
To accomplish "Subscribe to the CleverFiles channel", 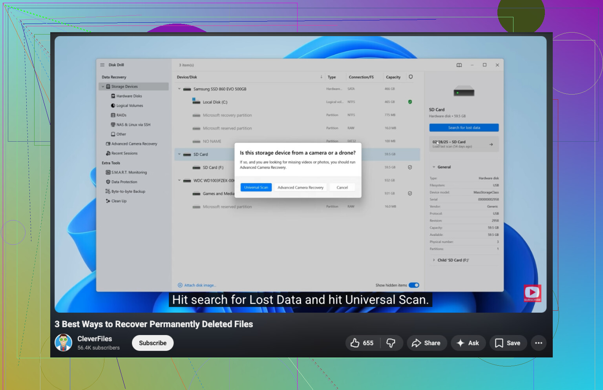I will click(153, 343).
